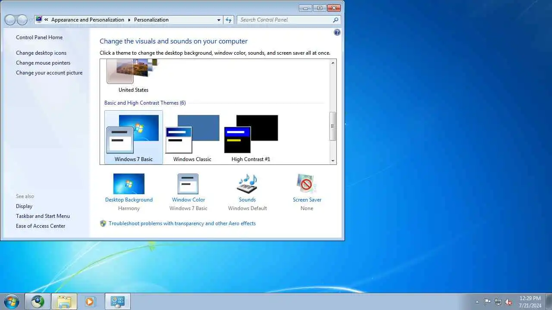Minimize the Personalization window

click(x=306, y=8)
